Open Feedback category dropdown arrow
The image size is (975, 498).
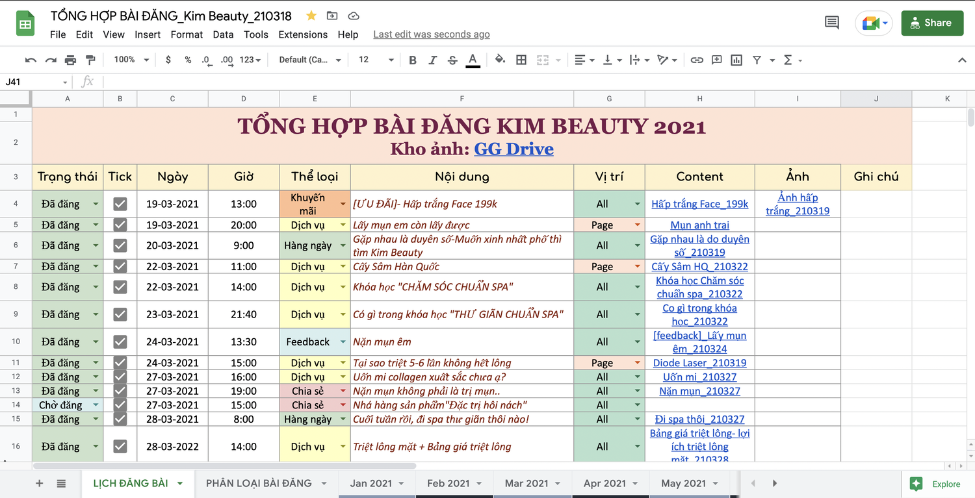point(343,342)
